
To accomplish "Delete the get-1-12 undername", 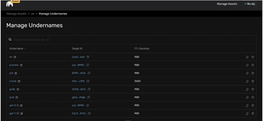I will pos(253,114).
